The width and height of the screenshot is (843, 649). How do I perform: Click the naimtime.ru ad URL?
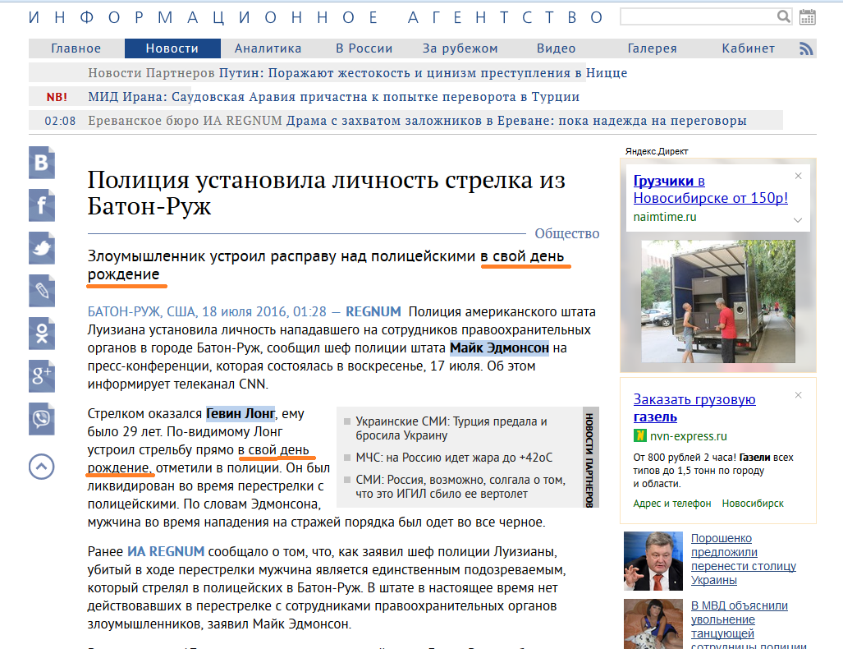(665, 217)
